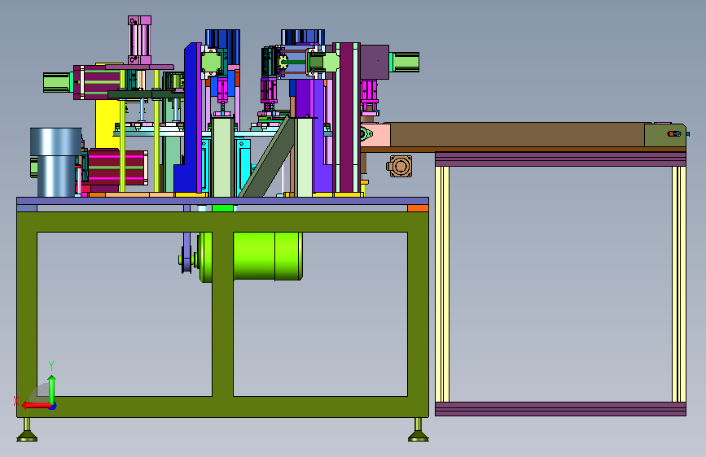Viewport: 706px width, 457px height.
Task: Select the light green motor on far right
Action: click(x=405, y=62)
